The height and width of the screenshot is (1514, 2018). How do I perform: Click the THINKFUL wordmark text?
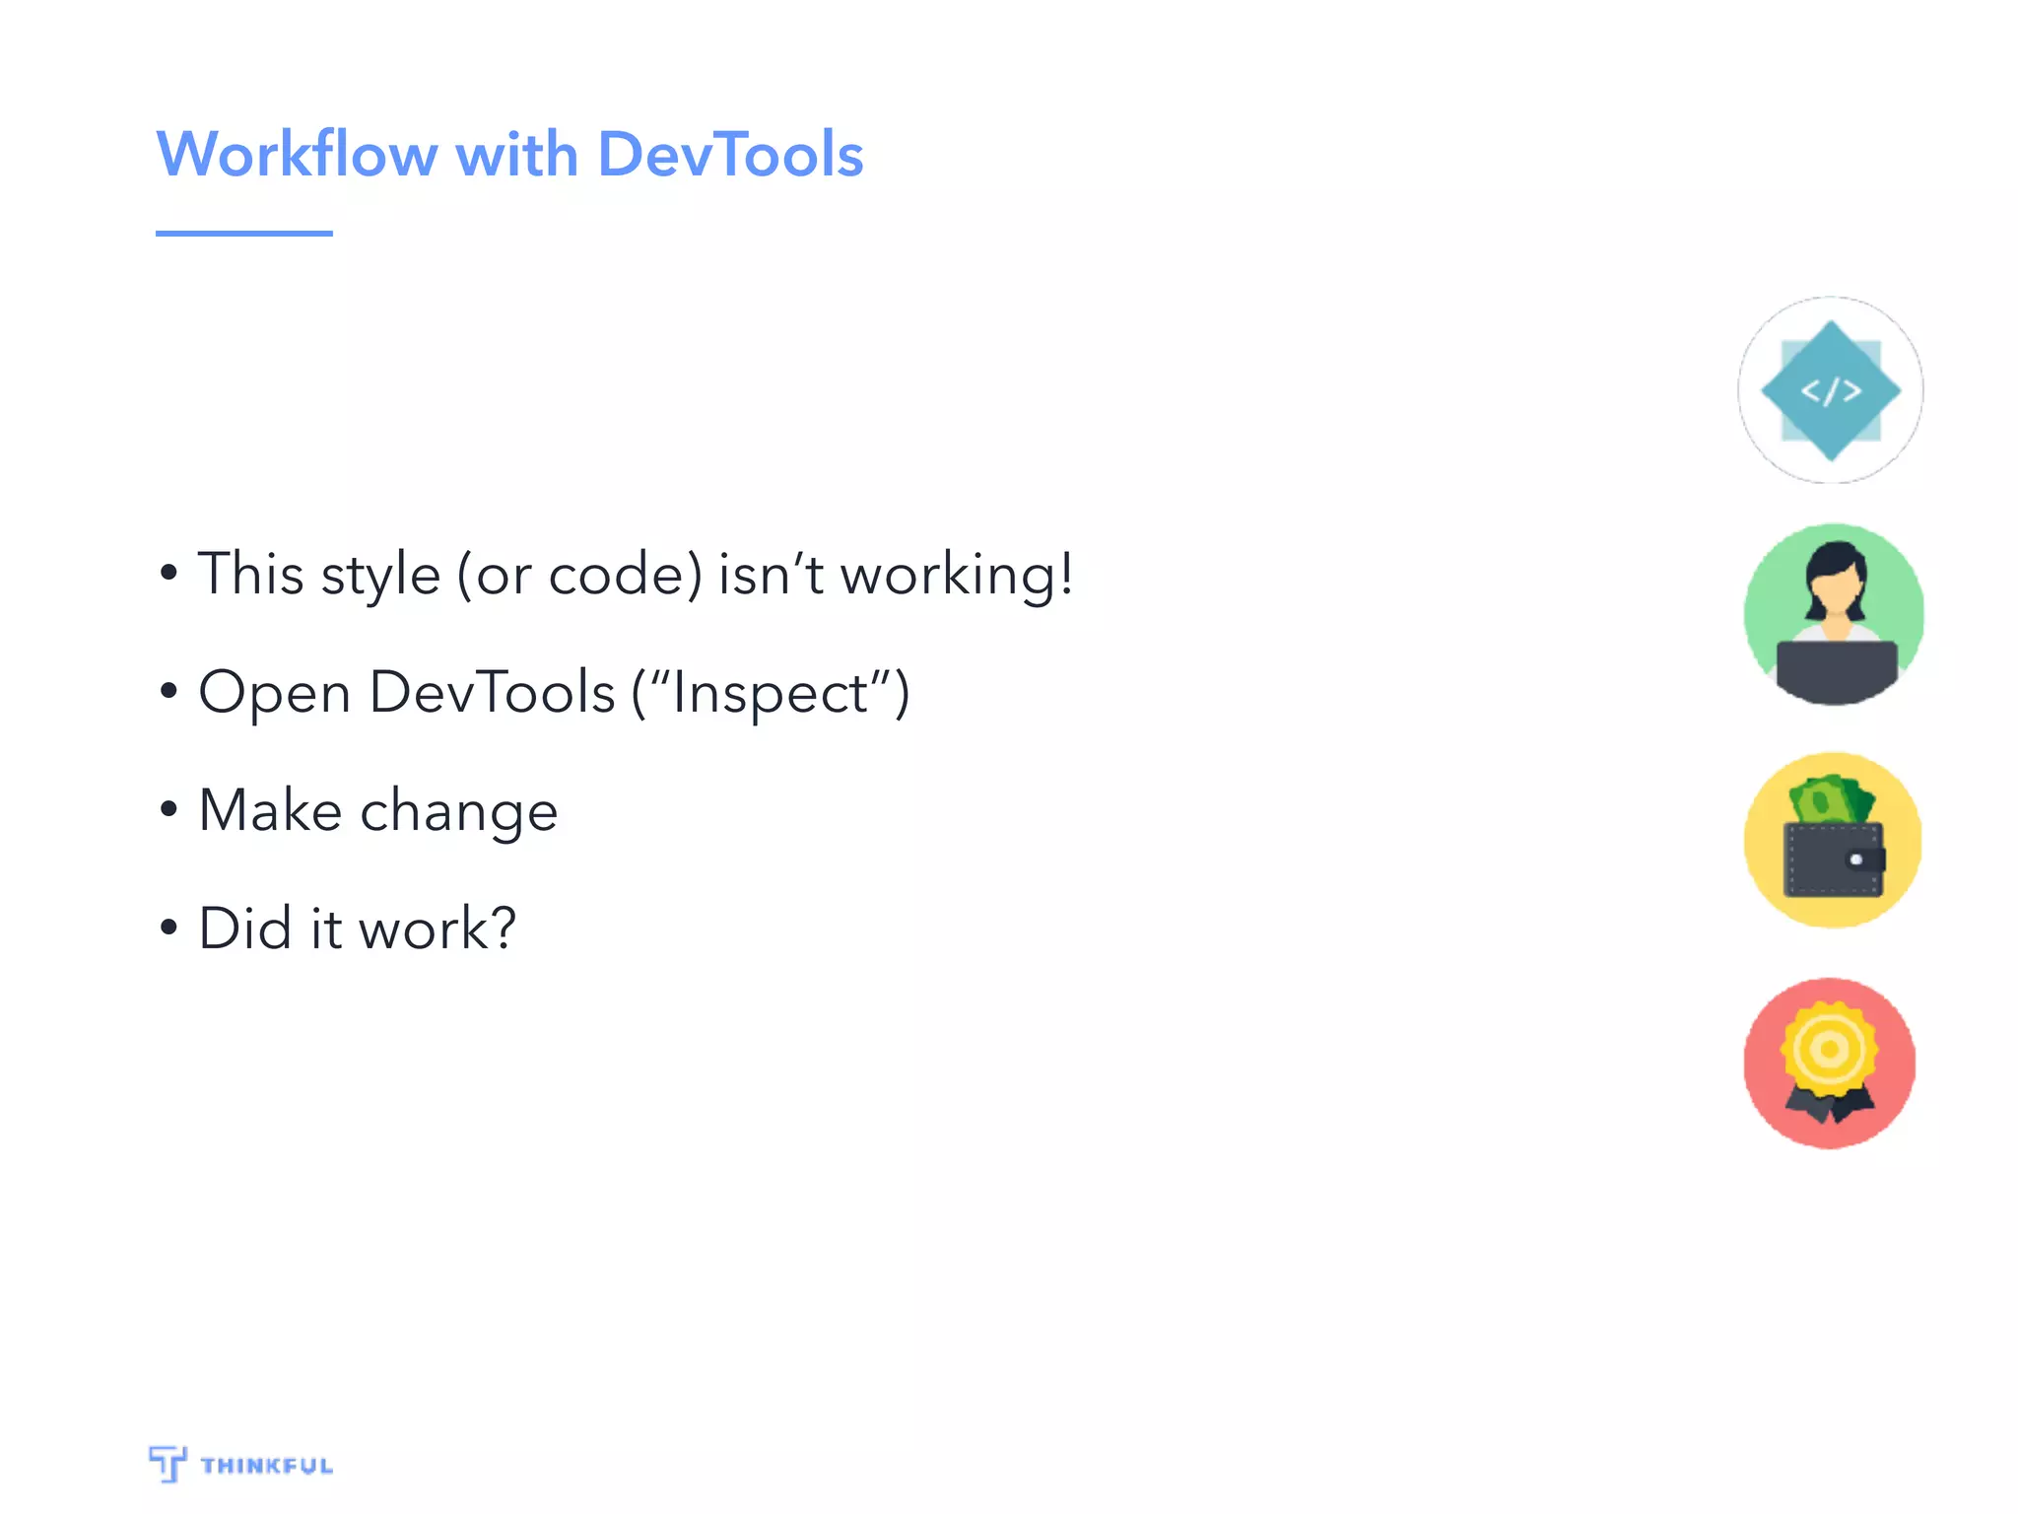(267, 1466)
